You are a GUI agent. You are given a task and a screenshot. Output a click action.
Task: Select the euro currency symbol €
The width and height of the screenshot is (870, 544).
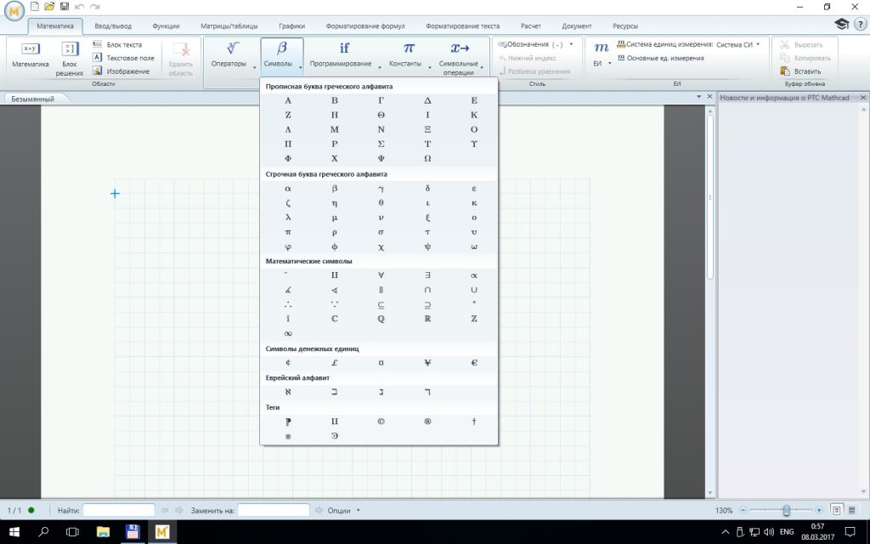tap(473, 362)
